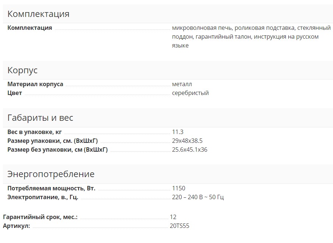Click the Цвет label
Screen dimensions: 333x243
point(15,93)
